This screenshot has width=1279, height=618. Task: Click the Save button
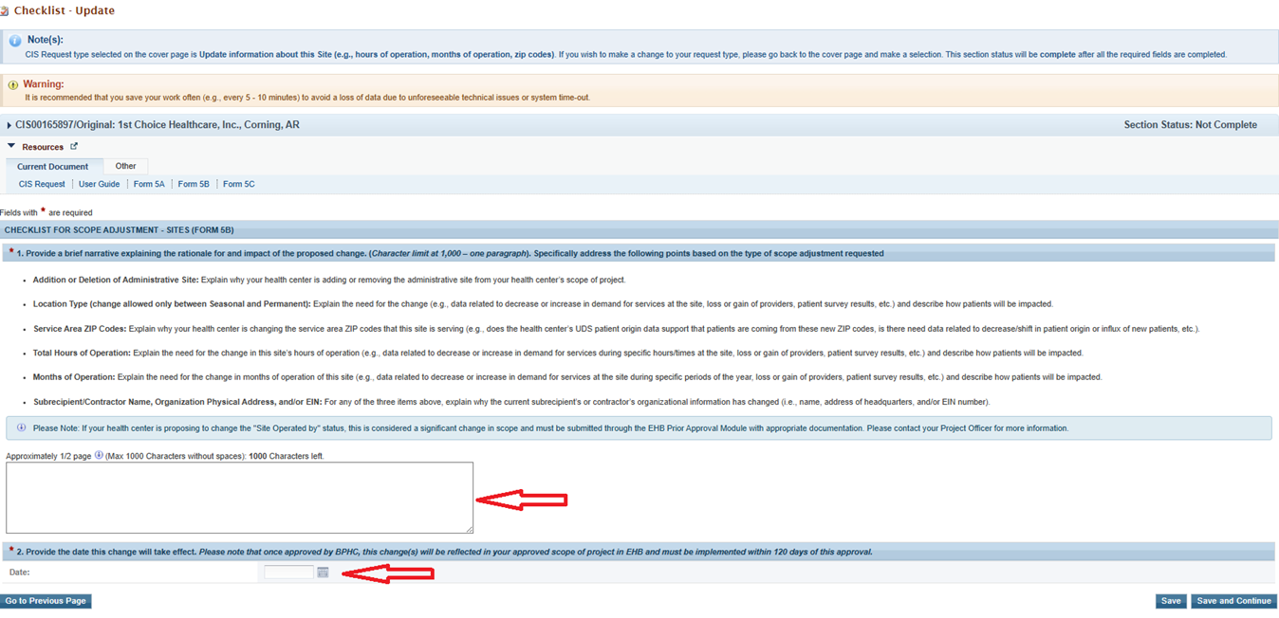click(1171, 601)
